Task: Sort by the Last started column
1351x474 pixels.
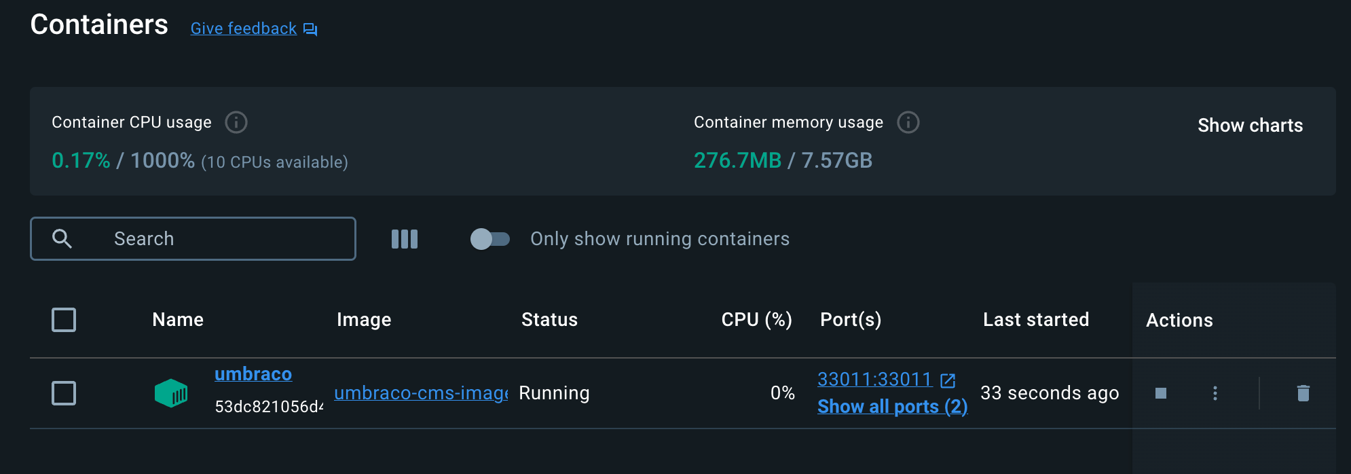Action: [1035, 320]
